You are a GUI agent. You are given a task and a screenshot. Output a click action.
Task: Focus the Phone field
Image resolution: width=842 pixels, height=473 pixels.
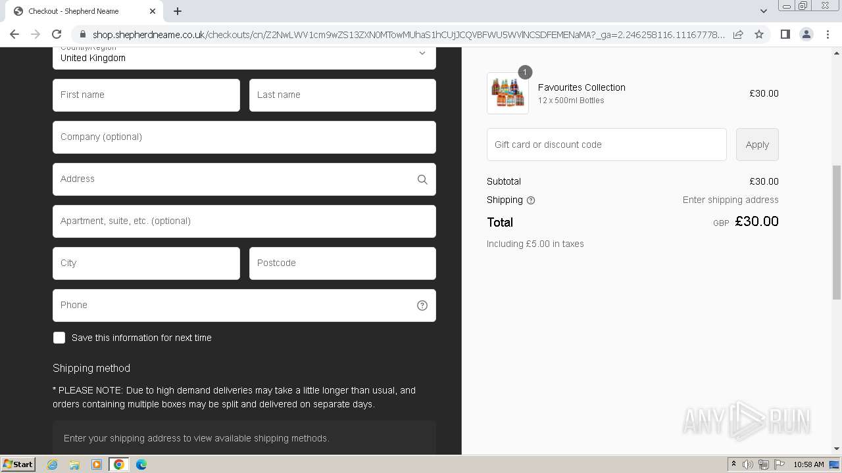coord(244,305)
